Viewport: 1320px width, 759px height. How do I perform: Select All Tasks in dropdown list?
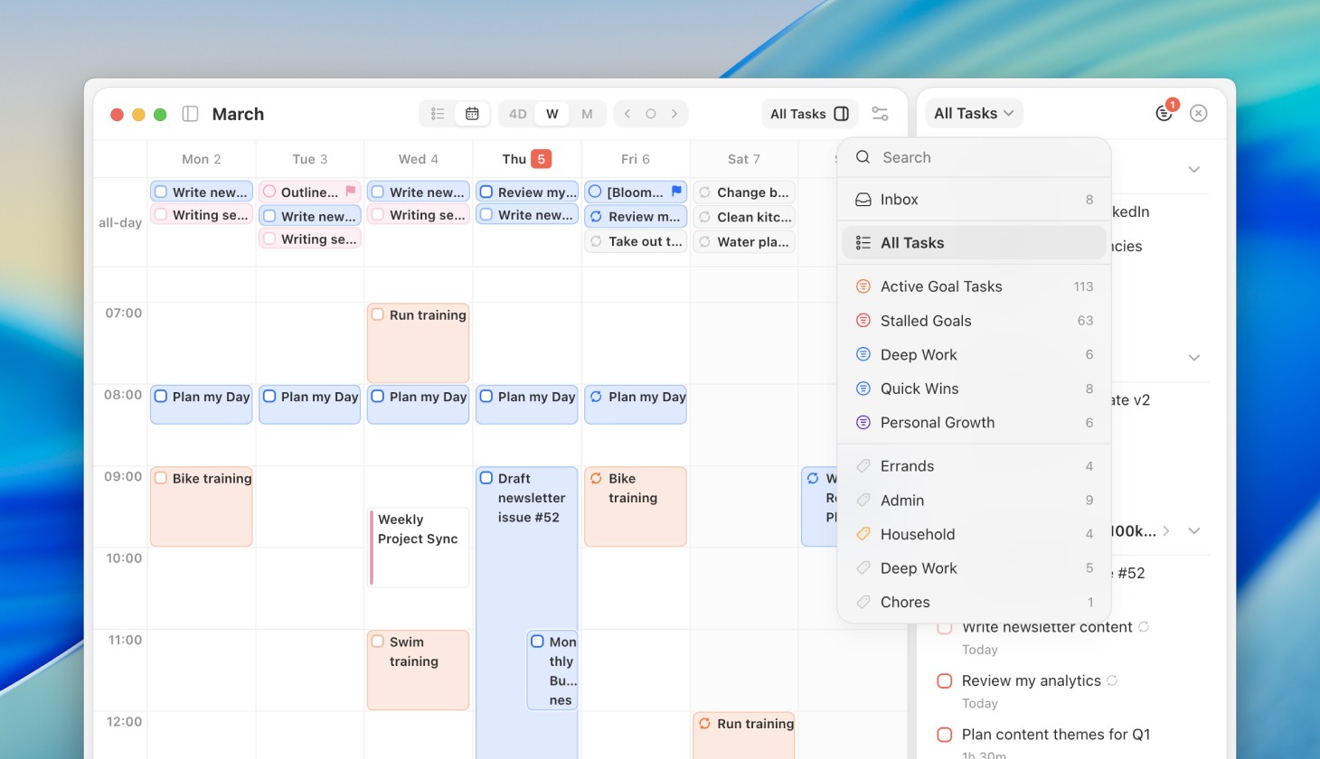[x=974, y=243]
